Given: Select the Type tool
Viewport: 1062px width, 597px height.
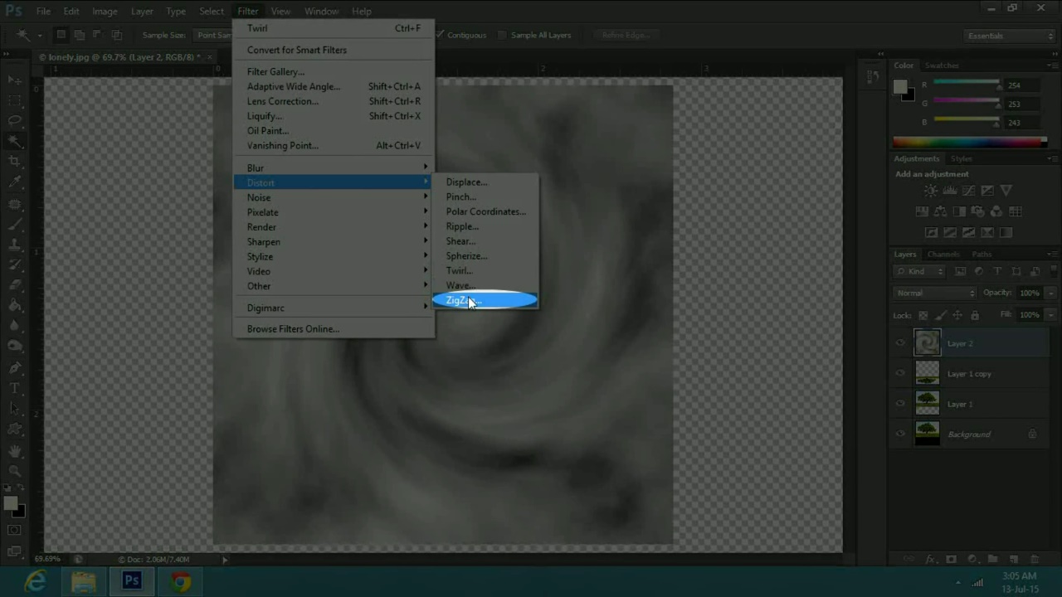Looking at the screenshot, I should coord(15,388).
